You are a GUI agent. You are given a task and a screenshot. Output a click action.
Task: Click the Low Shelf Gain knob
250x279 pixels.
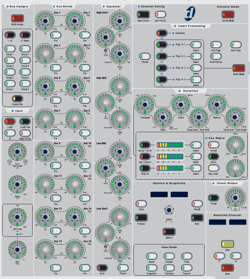(x=120, y=217)
